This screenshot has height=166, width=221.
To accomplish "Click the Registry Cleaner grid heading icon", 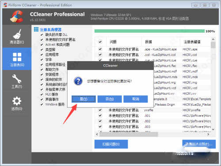I will click(x=36, y=29).
